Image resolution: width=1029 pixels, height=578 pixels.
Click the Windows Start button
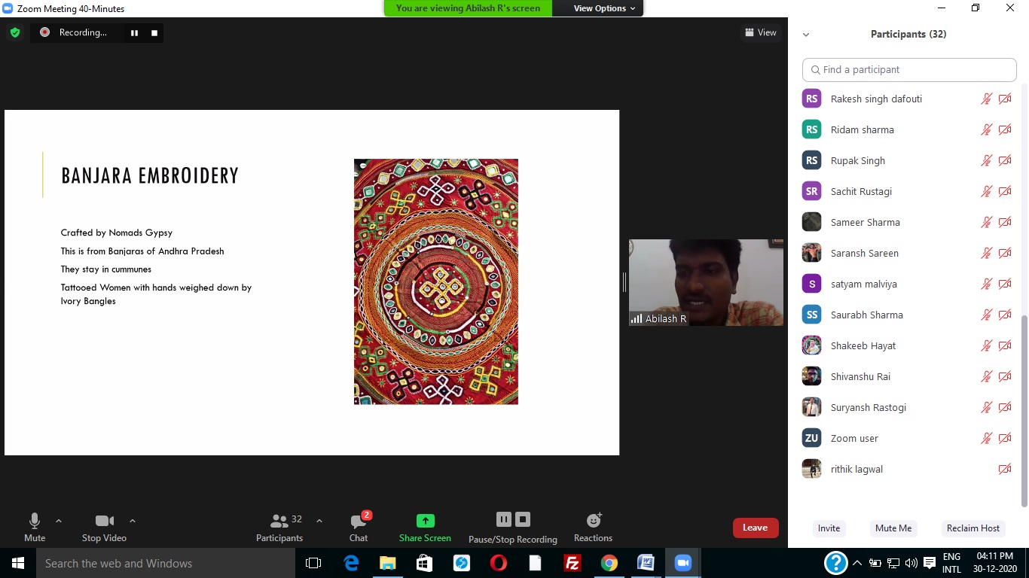pos(17,563)
